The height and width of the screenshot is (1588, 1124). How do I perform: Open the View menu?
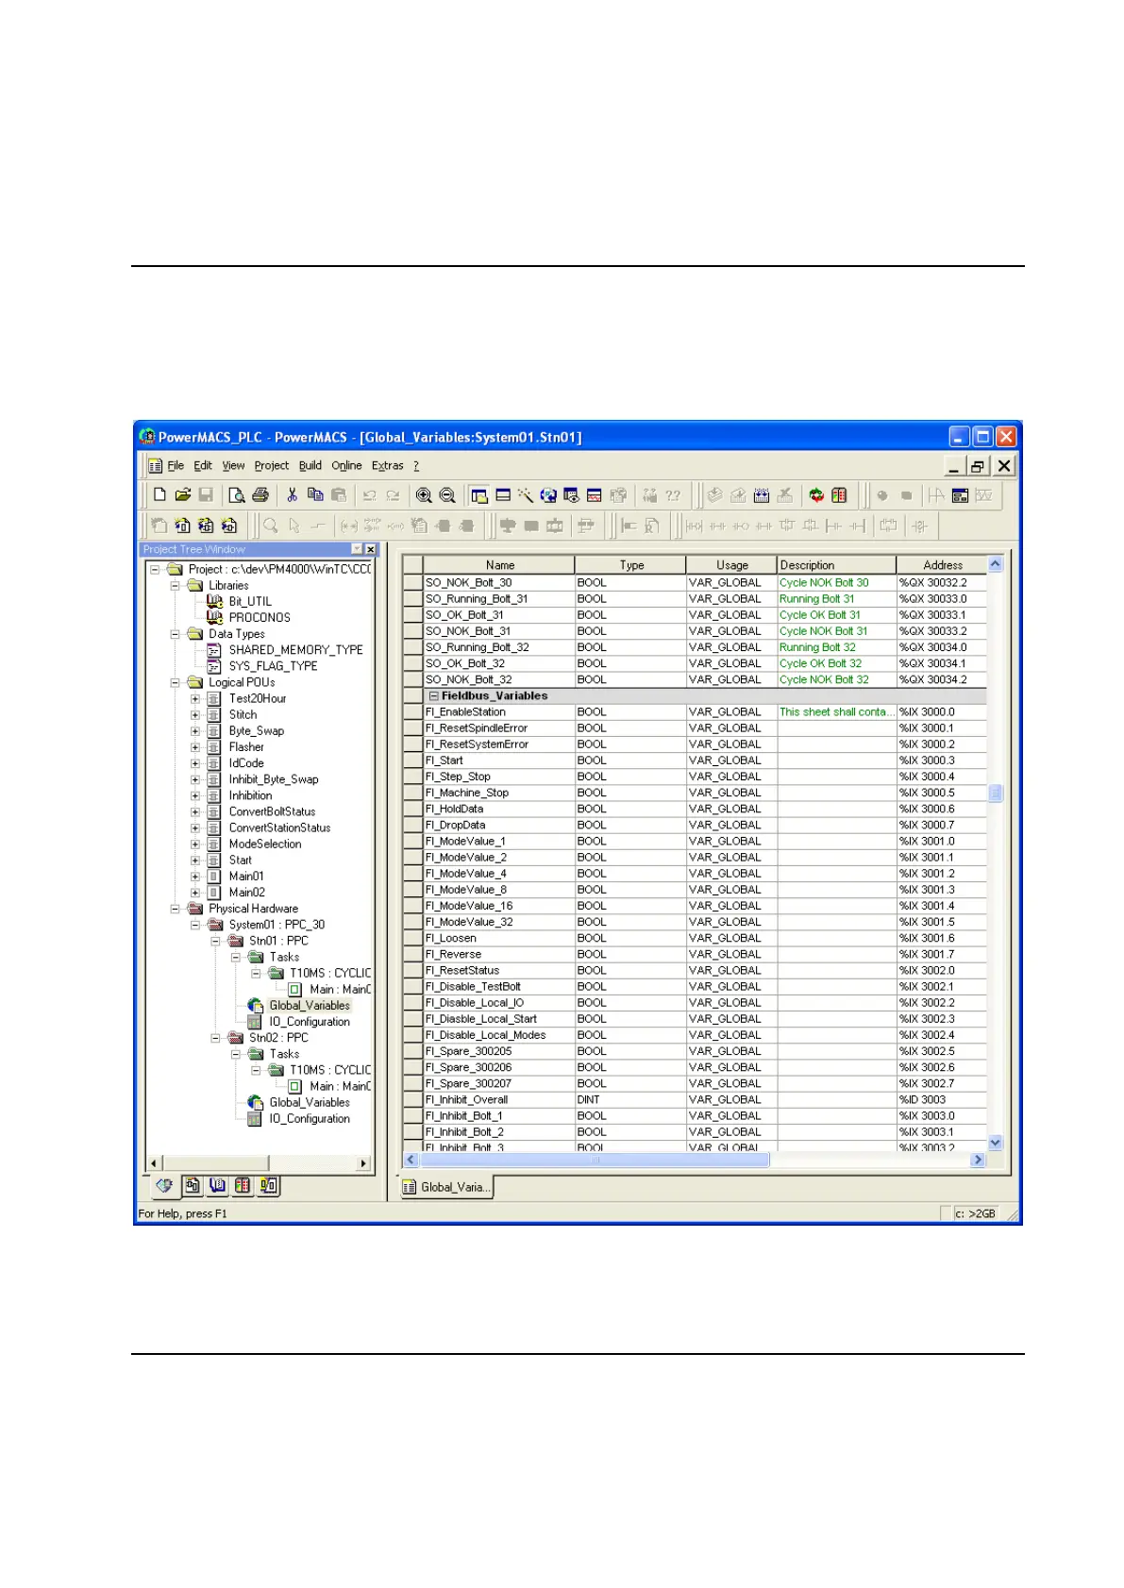(x=233, y=466)
